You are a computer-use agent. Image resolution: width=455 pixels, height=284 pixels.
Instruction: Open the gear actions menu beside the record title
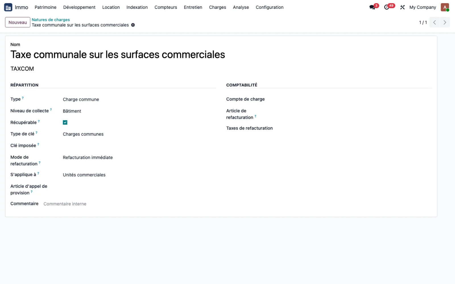click(133, 25)
